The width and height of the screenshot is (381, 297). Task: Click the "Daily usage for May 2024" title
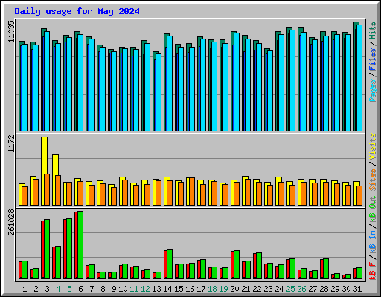[x=77, y=12]
